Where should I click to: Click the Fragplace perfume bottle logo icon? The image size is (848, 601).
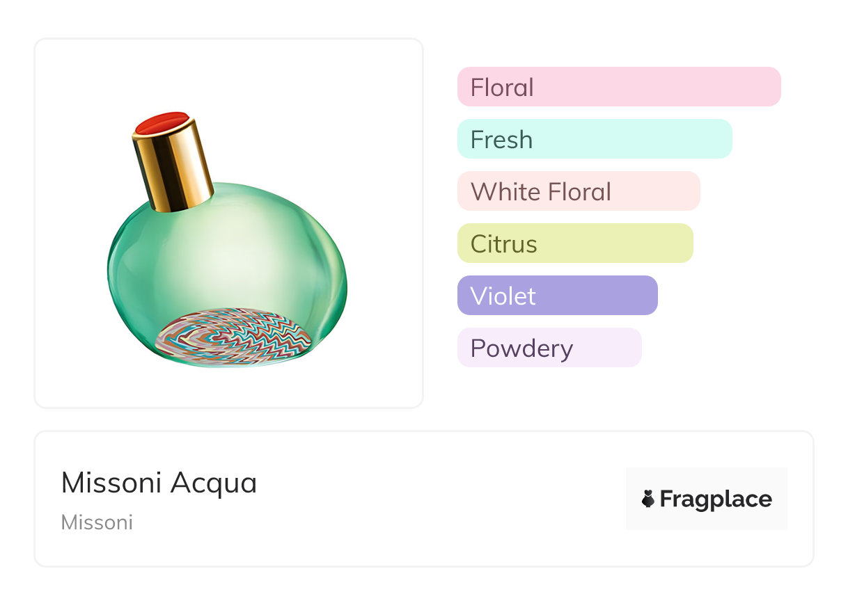tap(648, 499)
